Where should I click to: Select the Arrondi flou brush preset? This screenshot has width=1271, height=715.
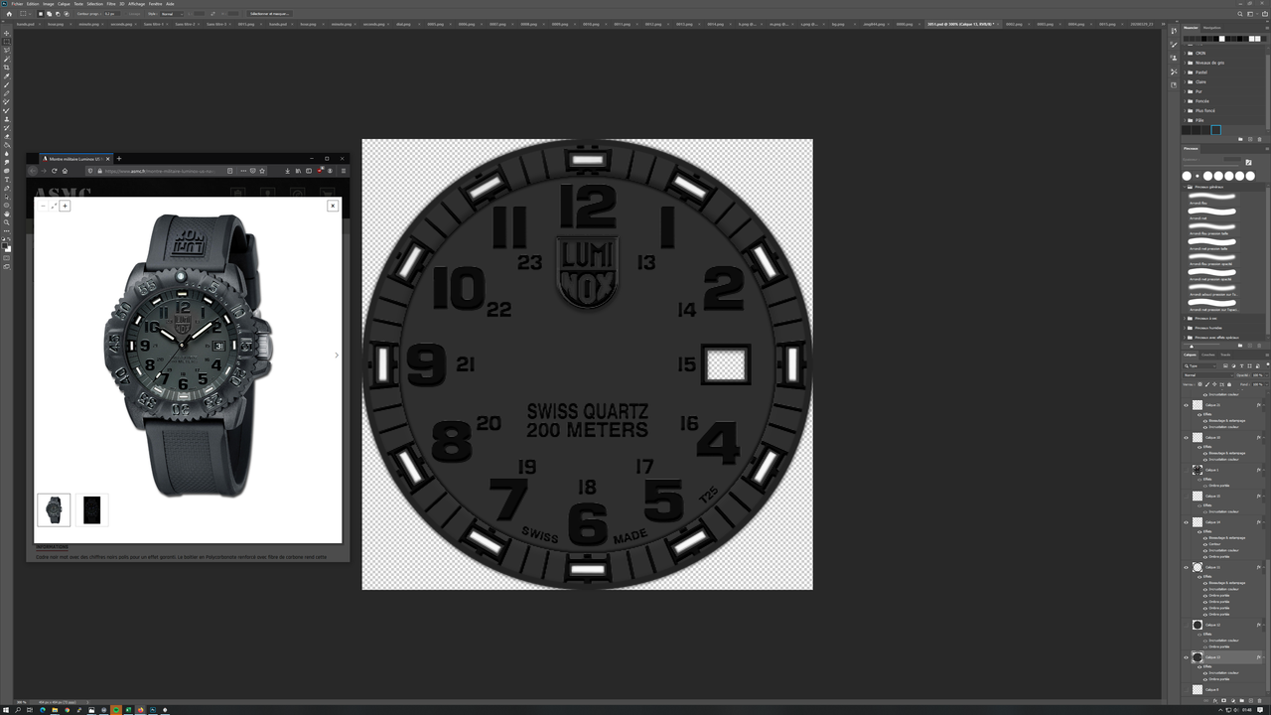(x=1212, y=197)
